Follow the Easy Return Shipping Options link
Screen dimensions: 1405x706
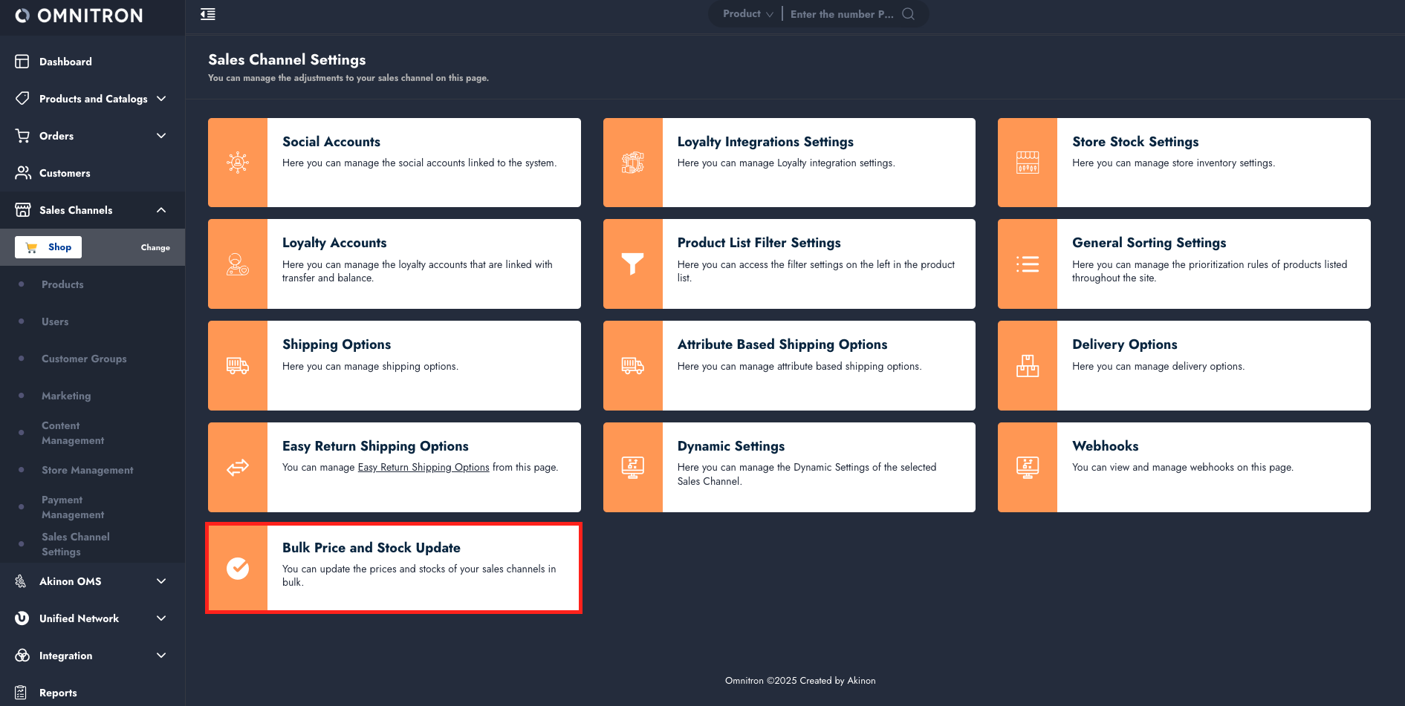tap(424, 468)
